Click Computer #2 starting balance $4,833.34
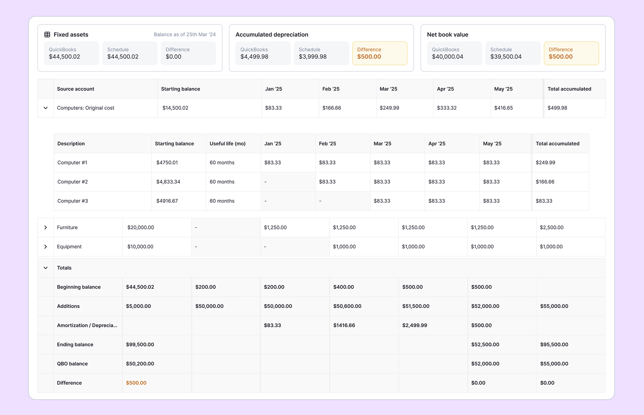The image size is (644, 415). pyautogui.click(x=168, y=182)
